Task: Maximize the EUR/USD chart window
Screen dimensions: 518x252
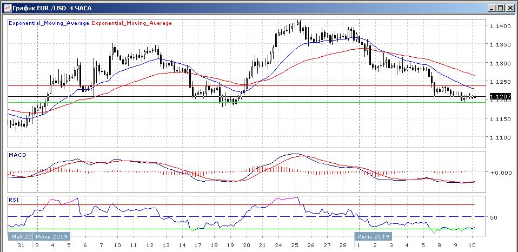Action: [x=501, y=8]
